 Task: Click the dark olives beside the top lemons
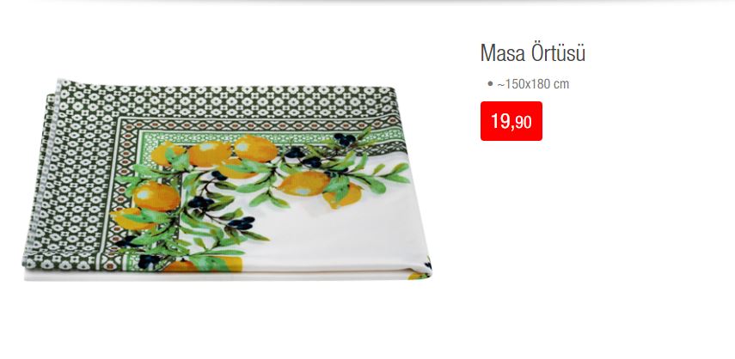pos(345,139)
